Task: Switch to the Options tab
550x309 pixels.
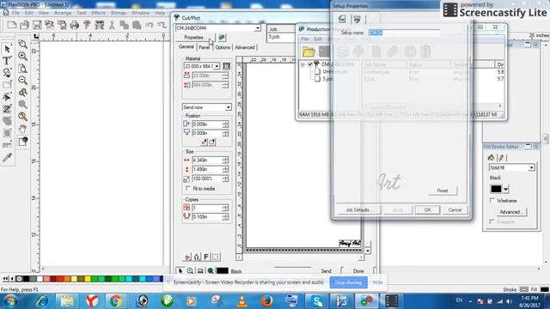Action: 223,47
